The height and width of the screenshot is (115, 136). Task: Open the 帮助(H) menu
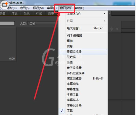click(x=79, y=8)
